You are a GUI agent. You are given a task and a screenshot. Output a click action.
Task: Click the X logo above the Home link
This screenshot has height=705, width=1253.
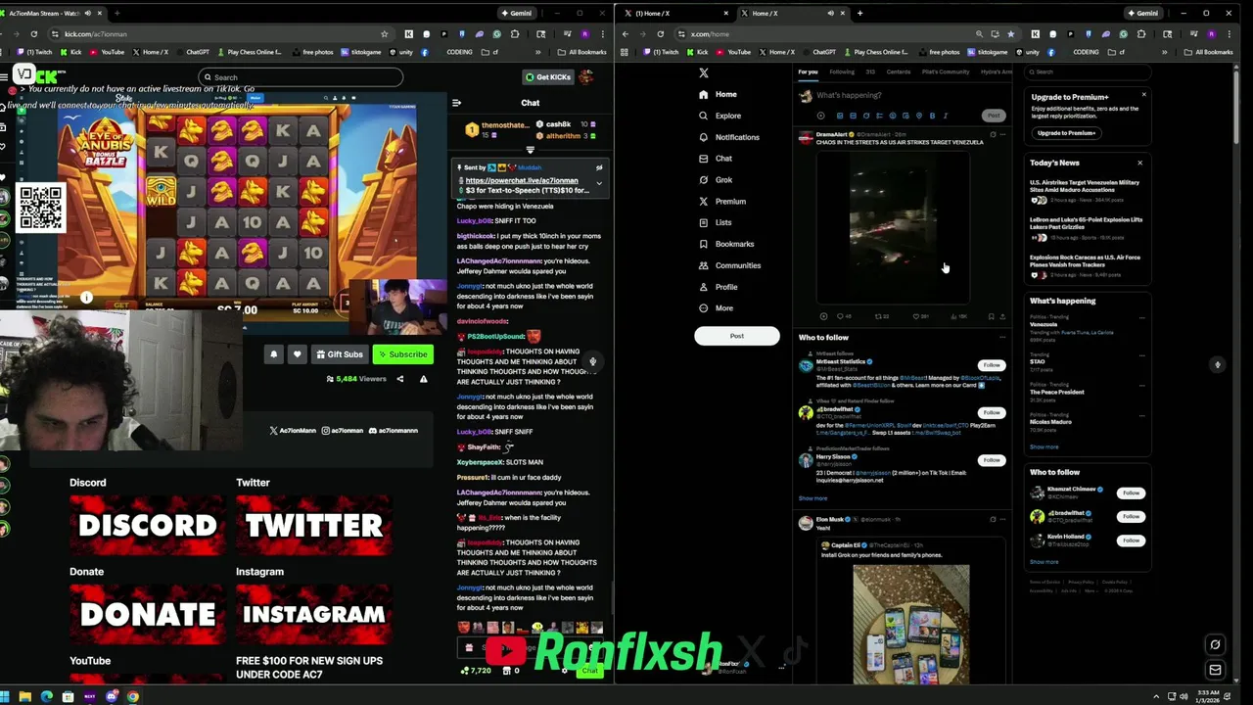[x=703, y=72]
